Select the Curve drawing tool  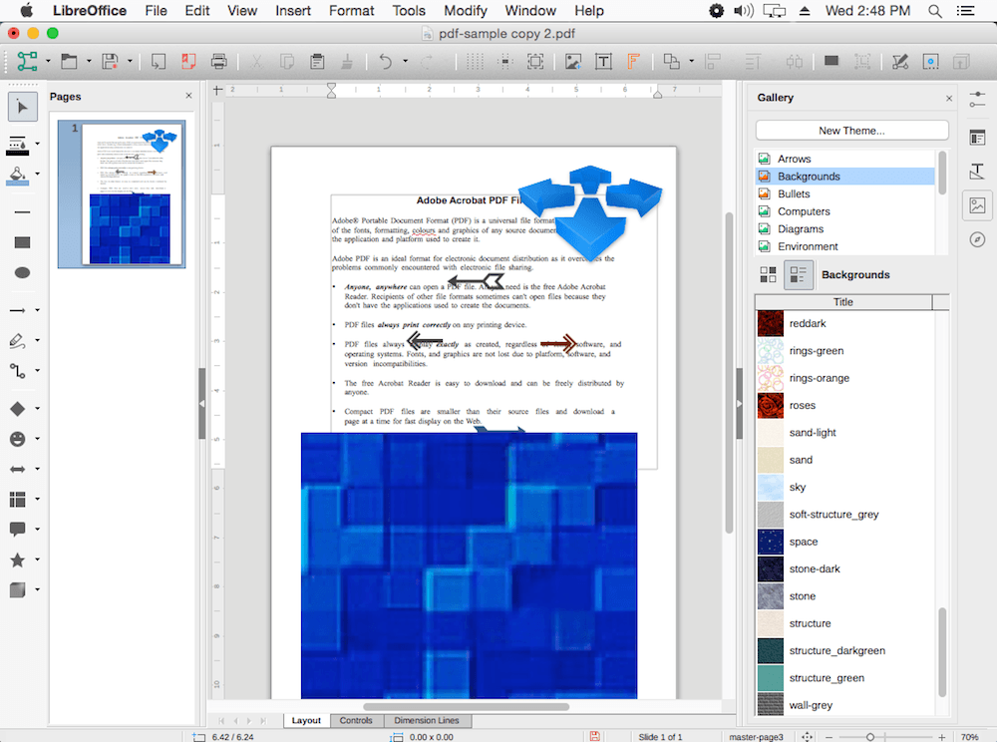click(x=17, y=341)
